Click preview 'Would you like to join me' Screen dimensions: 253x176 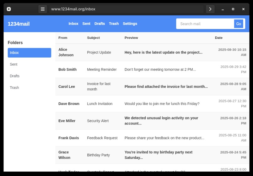[162, 104]
